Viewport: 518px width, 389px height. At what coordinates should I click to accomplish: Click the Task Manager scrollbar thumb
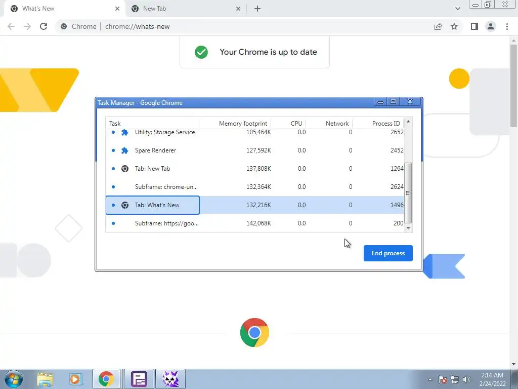tap(408, 193)
